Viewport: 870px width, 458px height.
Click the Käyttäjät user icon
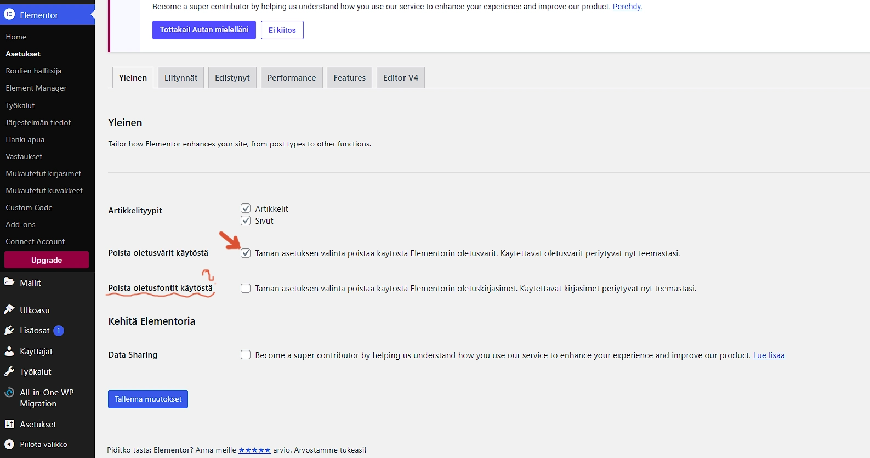pos(9,352)
